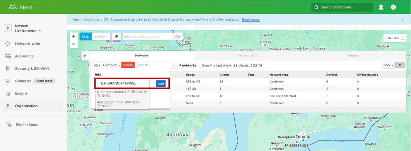Click the red Delete button

pyautogui.click(x=128, y=65)
